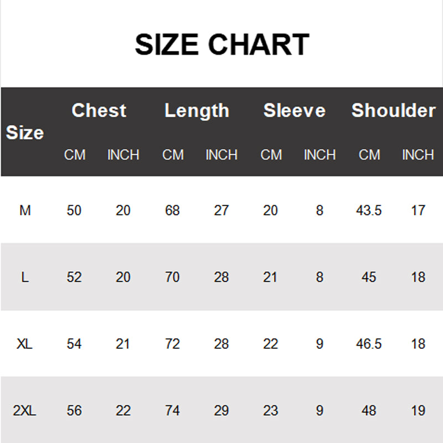Image resolution: width=443 pixels, height=443 pixels.
Task: Click the 46.5 shoulder CM value
Action: coord(369,344)
